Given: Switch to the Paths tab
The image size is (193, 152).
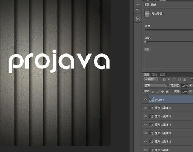Looking at the screenshot, I should pyautogui.click(x=163, y=75).
